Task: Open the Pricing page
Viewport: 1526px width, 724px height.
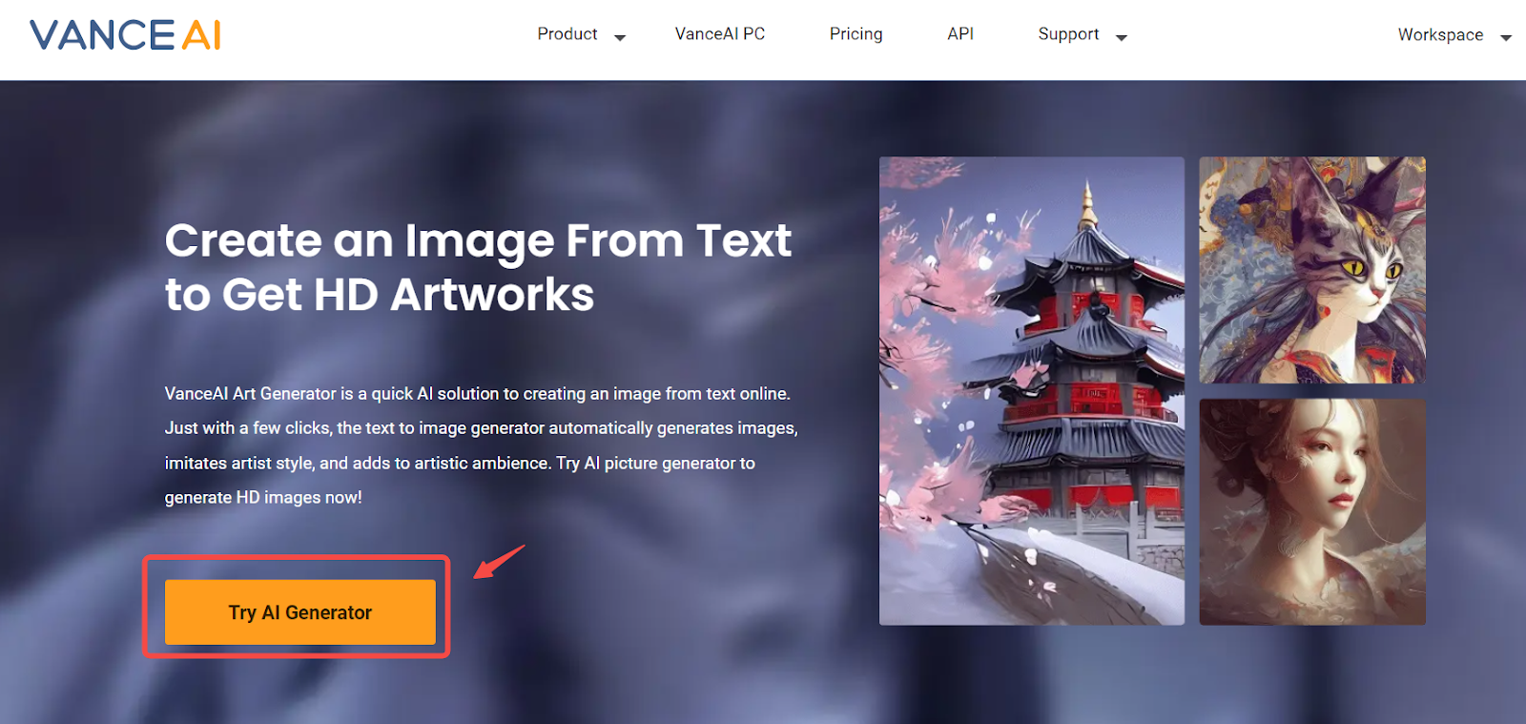Action: pos(856,34)
